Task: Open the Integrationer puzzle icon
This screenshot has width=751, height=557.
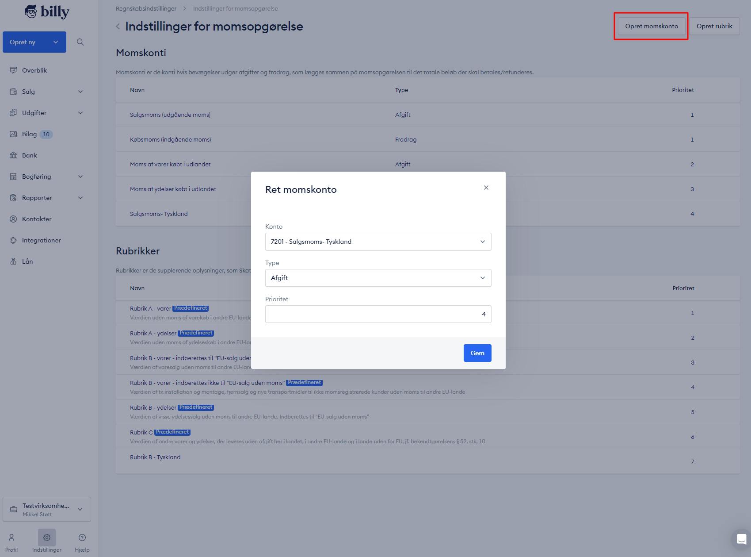Action: pyautogui.click(x=13, y=240)
